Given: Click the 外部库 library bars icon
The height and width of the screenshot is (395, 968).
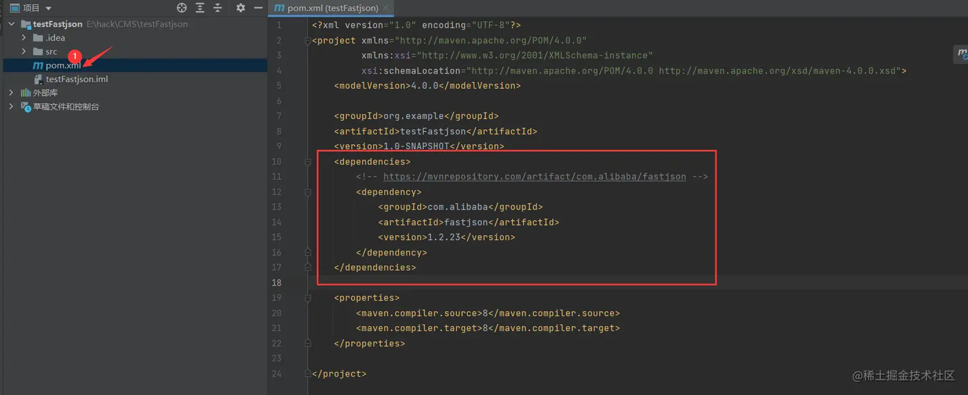Looking at the screenshot, I should 26,93.
